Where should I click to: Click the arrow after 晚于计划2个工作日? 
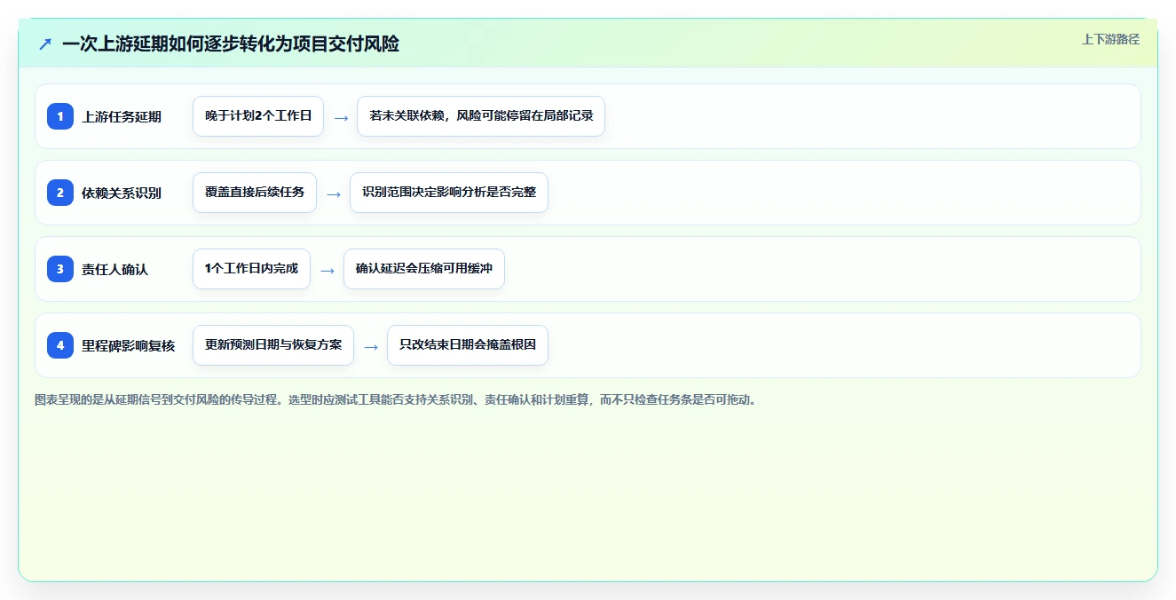pos(341,117)
